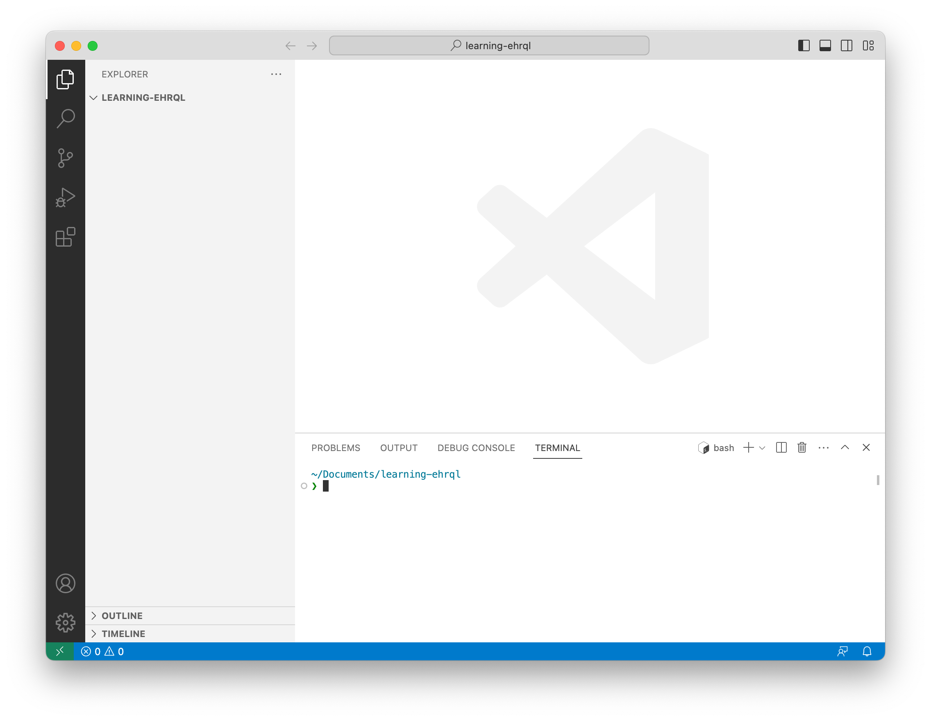Open the Search view in activity bar
Image resolution: width=931 pixels, height=721 pixels.
[65, 118]
